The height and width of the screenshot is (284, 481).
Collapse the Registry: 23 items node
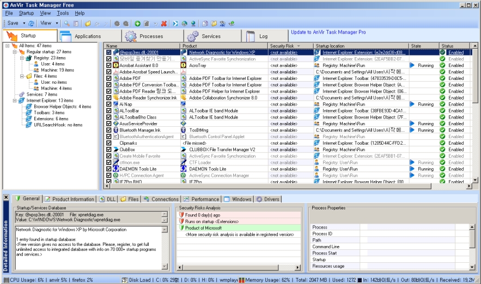[22, 58]
